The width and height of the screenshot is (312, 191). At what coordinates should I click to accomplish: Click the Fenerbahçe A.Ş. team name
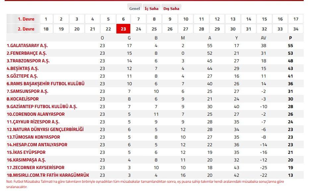coord(27,53)
